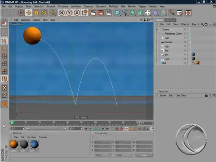Open the content browser icon beside the help icon
This screenshot has width=216, height=162.
180,13
